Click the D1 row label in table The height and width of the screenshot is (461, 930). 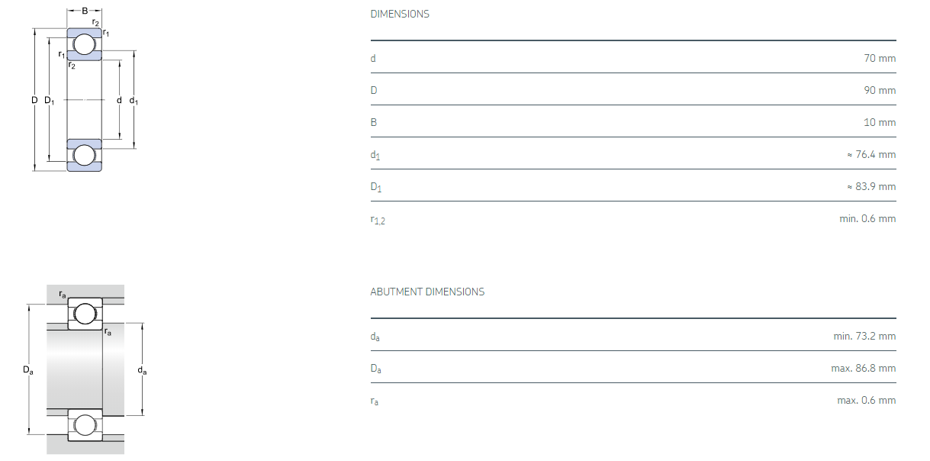pos(375,187)
